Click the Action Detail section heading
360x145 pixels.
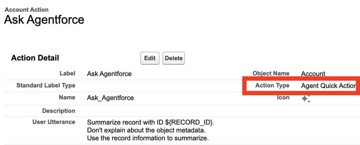click(35, 58)
